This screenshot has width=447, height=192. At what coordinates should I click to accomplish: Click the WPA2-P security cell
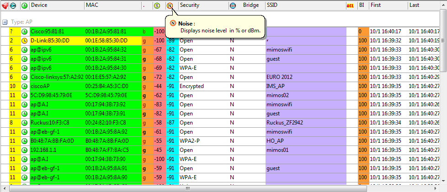click(203, 141)
